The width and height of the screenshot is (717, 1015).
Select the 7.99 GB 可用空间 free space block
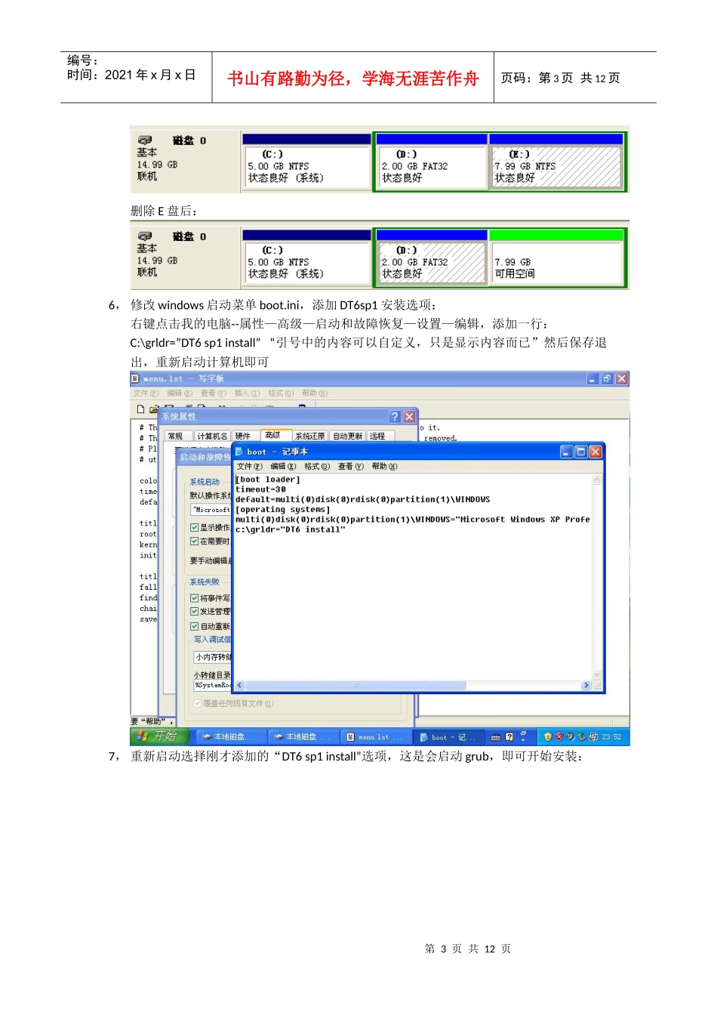coord(557,258)
